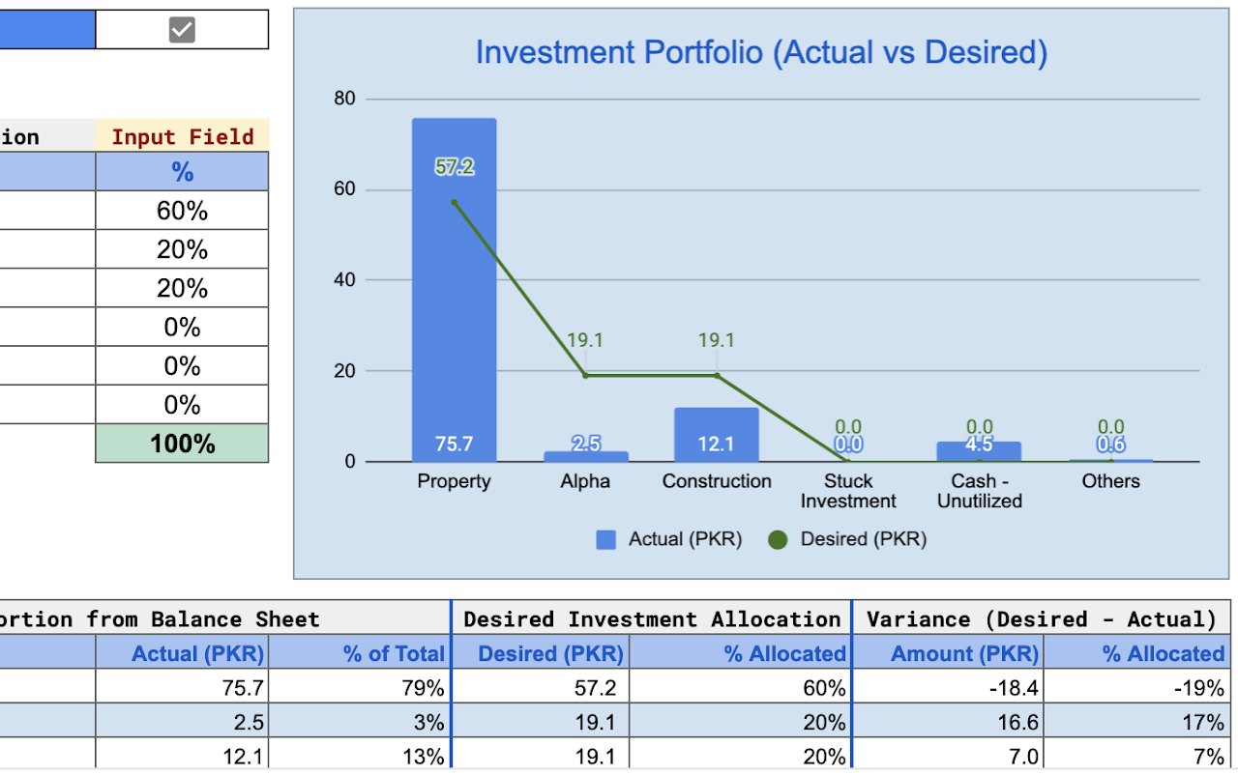Click the Stuck Investment axis label
Screen dimensions: 1238x775
click(x=848, y=491)
